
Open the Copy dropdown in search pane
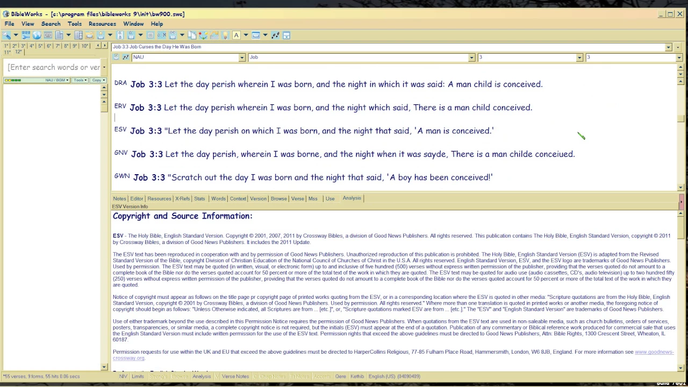click(x=97, y=80)
